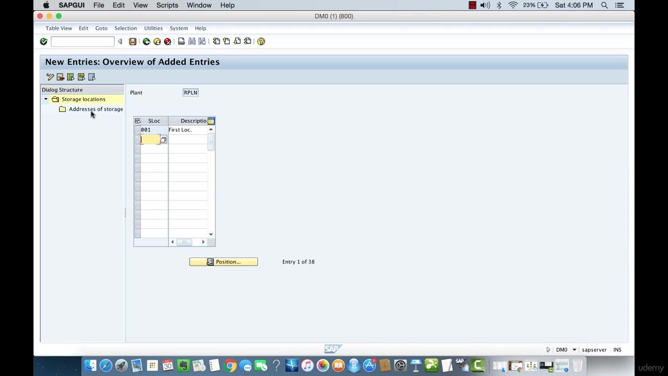668x376 pixels.
Task: Open the Table View menu
Action: (58, 28)
